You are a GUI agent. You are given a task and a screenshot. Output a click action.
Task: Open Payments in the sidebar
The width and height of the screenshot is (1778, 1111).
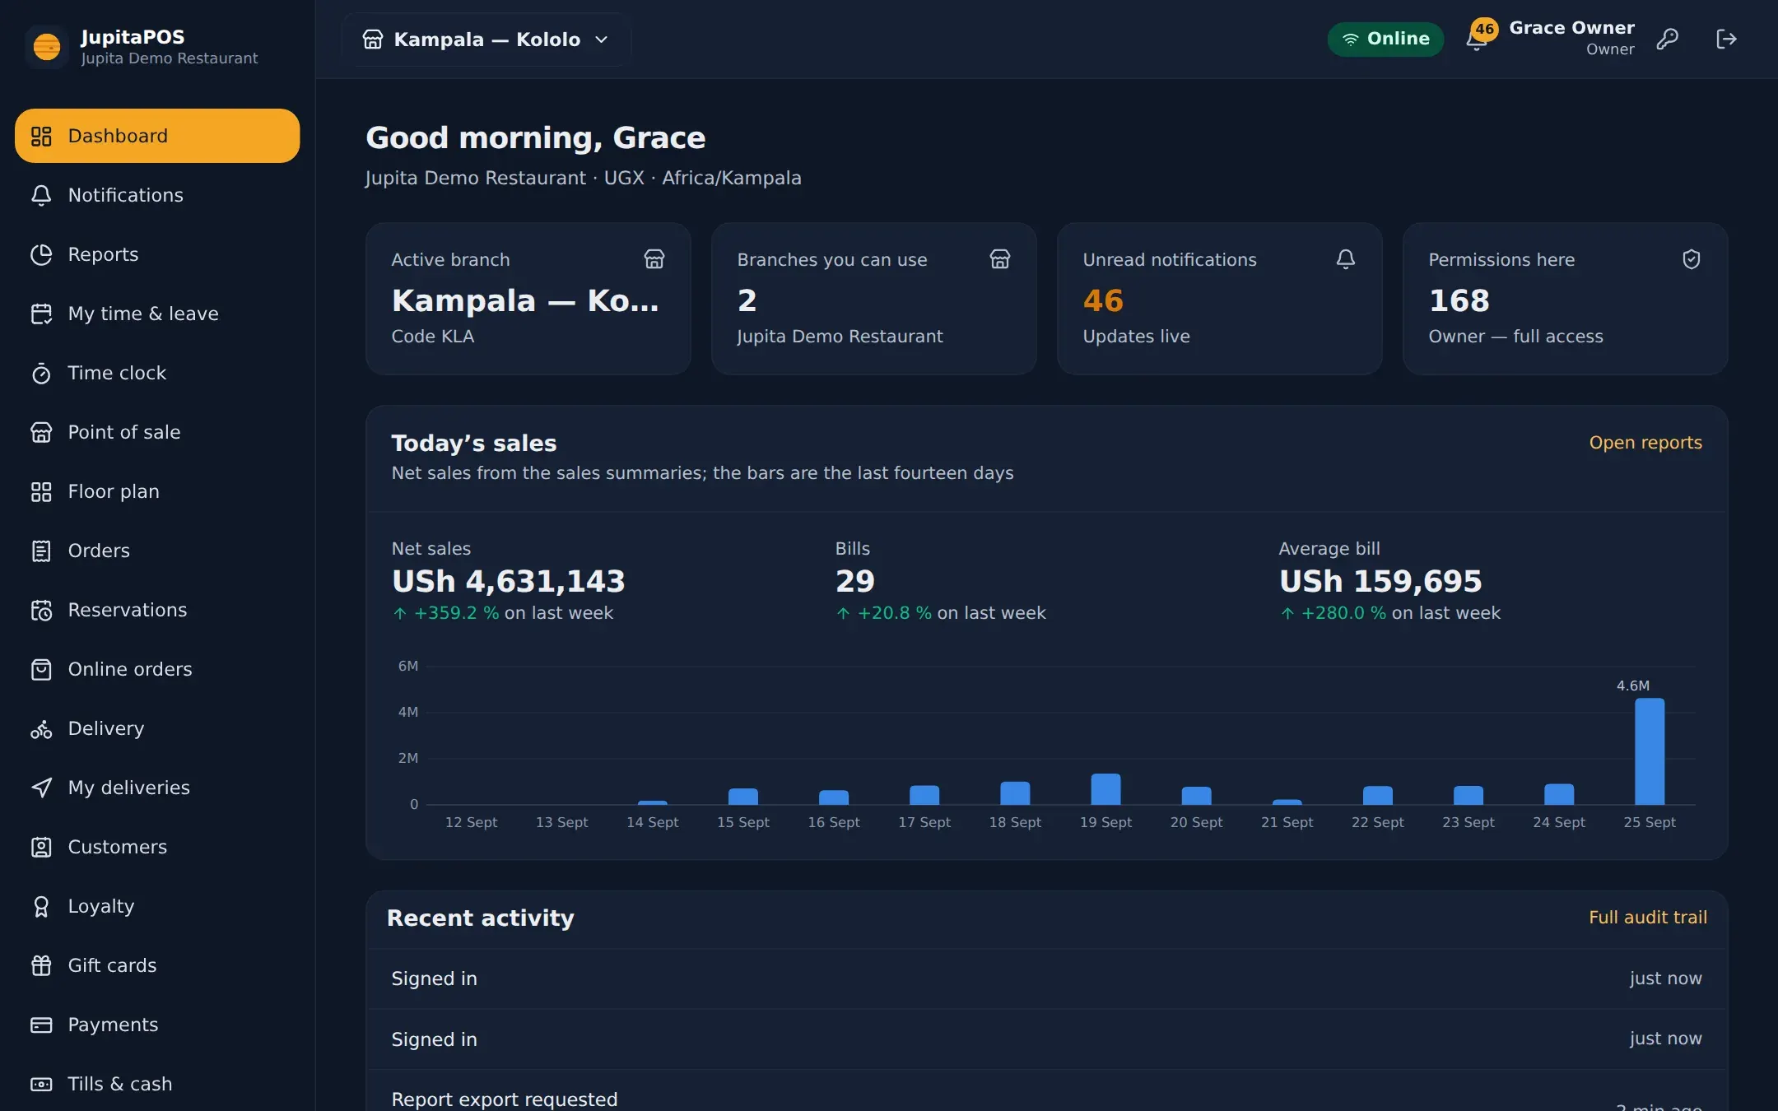tap(157, 1025)
